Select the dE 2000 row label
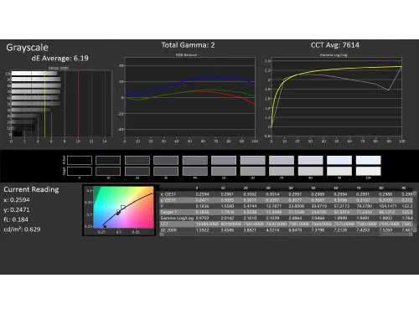419x314 pixels. coord(168,230)
